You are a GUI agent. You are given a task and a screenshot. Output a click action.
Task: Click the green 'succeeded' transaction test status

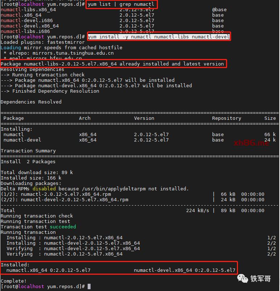pyautogui.click(x=63, y=227)
